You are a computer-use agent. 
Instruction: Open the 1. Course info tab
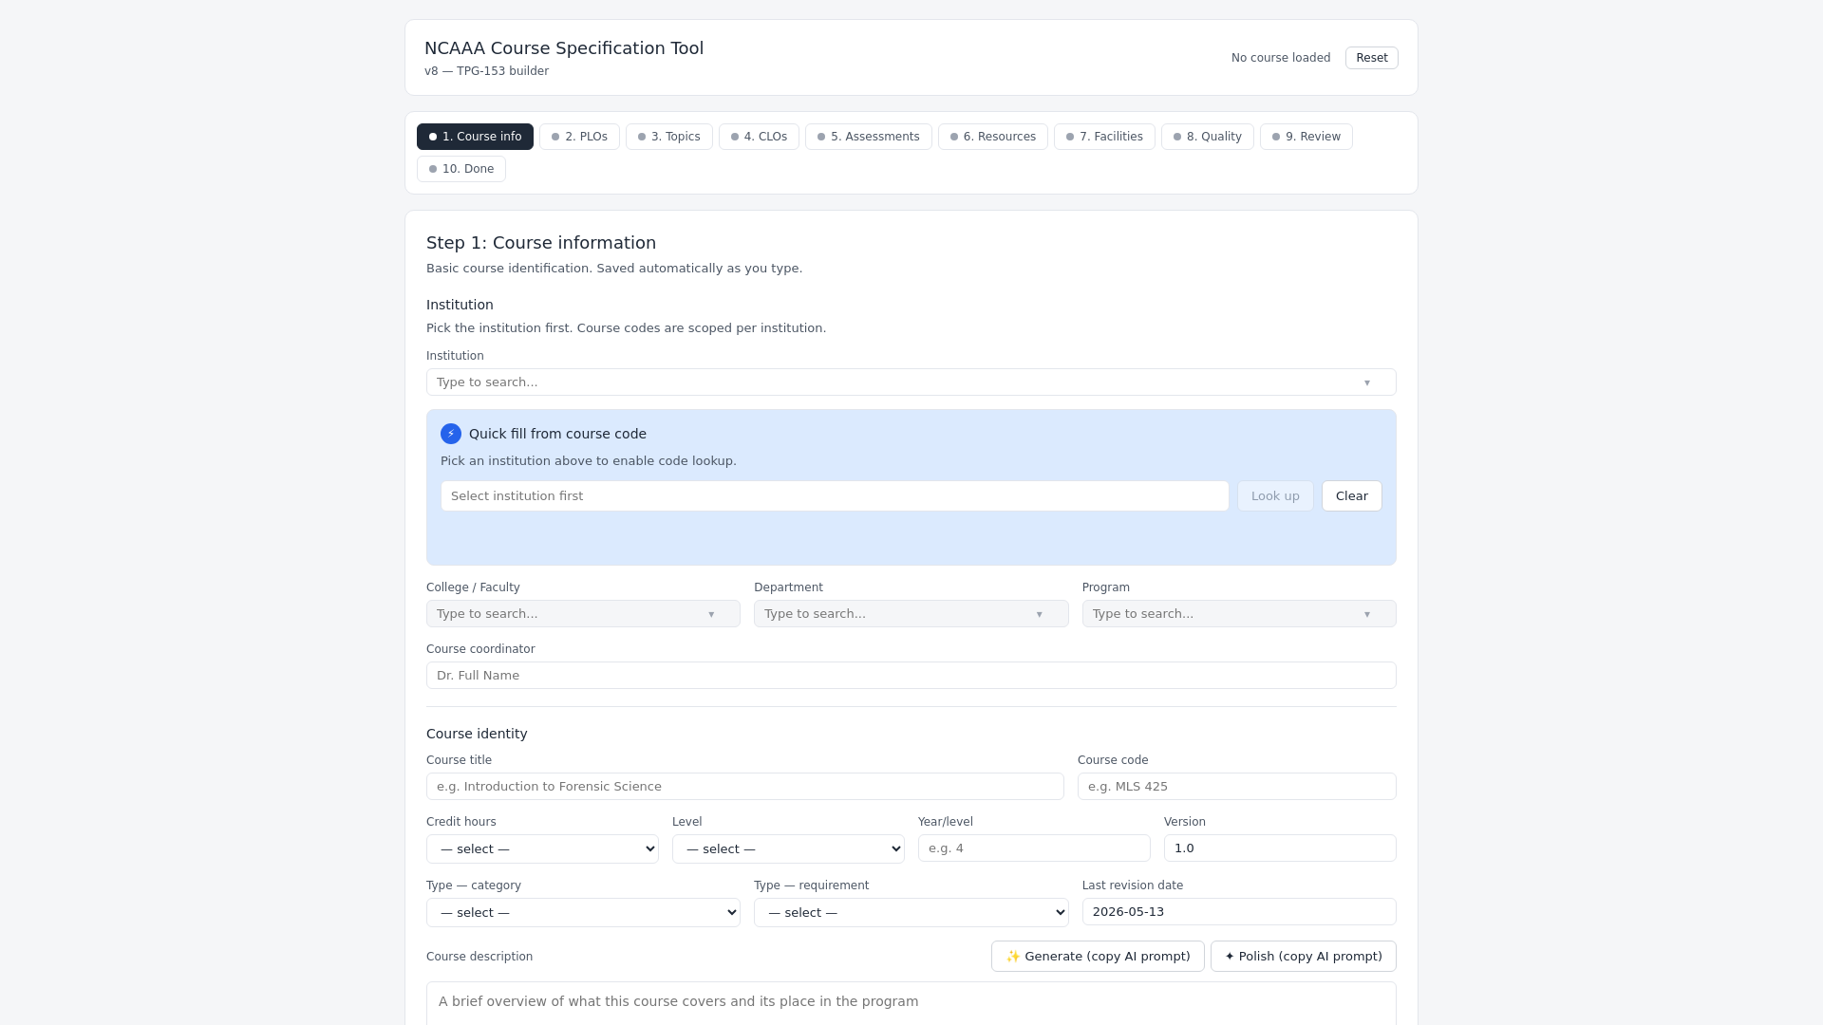tap(475, 137)
